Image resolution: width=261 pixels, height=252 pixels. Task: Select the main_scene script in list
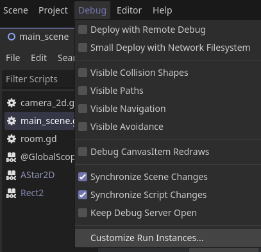click(40, 121)
